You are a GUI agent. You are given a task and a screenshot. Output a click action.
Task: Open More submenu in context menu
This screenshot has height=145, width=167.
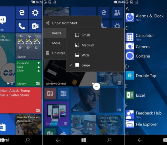click(x=55, y=43)
